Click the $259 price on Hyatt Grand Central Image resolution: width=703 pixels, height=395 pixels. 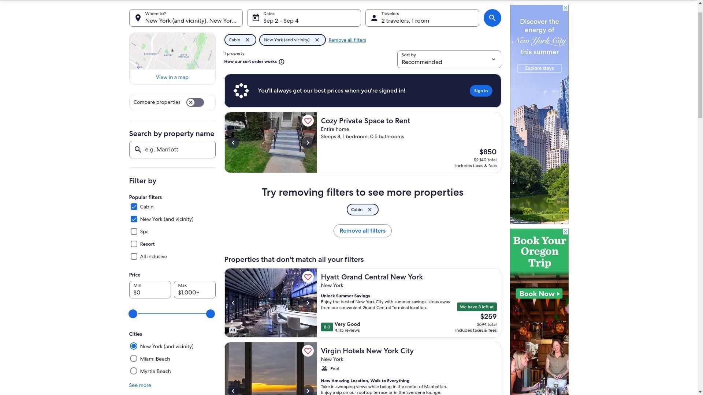pyautogui.click(x=488, y=316)
